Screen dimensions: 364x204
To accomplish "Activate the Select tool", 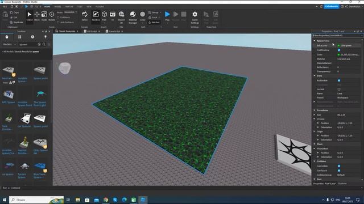I will pos(30,16).
